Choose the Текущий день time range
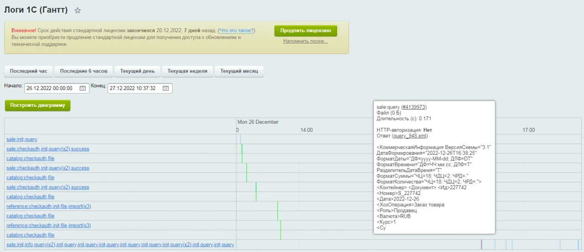The height and width of the screenshot is (252, 584). coord(137,71)
